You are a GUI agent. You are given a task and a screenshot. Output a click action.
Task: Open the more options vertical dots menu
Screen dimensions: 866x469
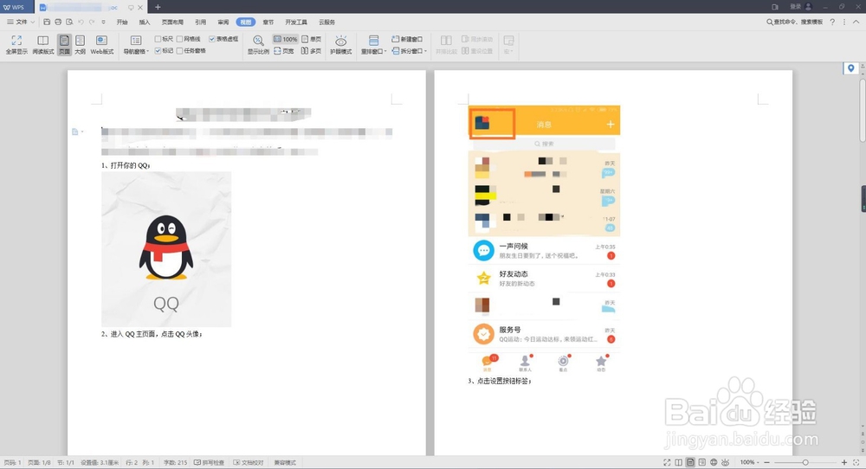click(x=843, y=22)
